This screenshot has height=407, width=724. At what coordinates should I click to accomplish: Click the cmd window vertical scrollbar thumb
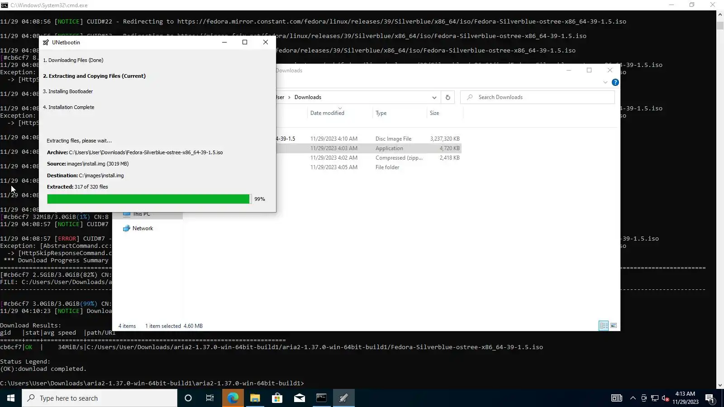(720, 25)
